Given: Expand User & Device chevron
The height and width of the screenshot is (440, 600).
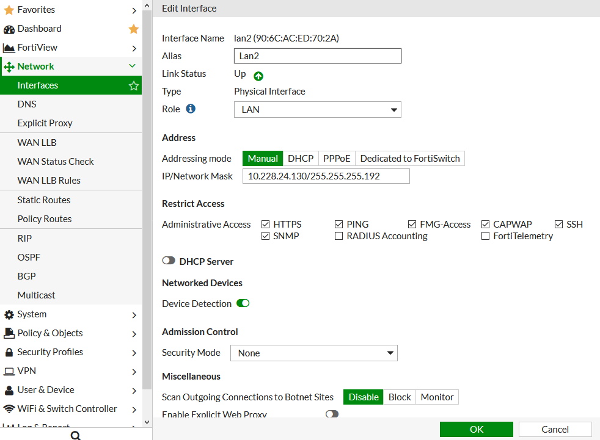Looking at the screenshot, I should click(x=134, y=391).
